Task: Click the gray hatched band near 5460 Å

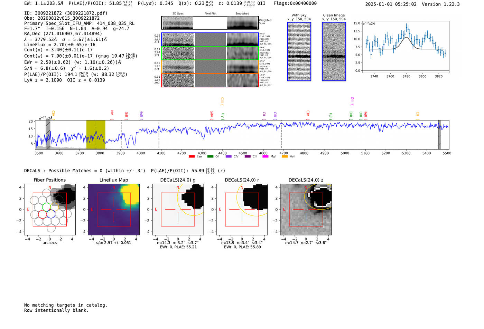Action: tap(439, 135)
